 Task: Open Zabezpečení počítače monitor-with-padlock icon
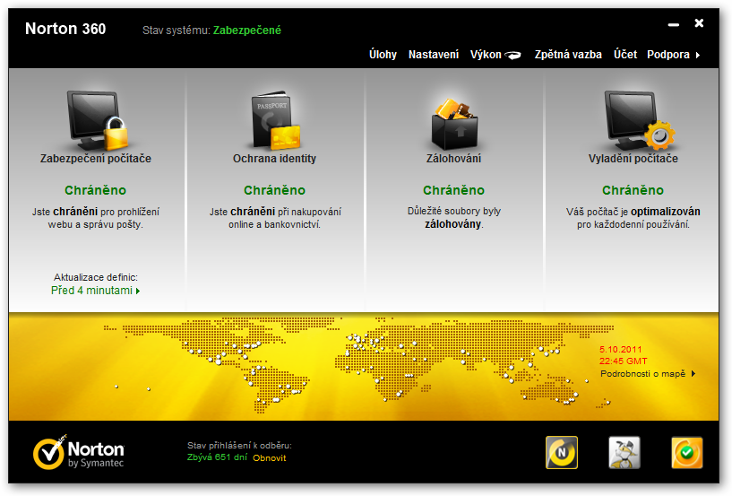point(97,120)
